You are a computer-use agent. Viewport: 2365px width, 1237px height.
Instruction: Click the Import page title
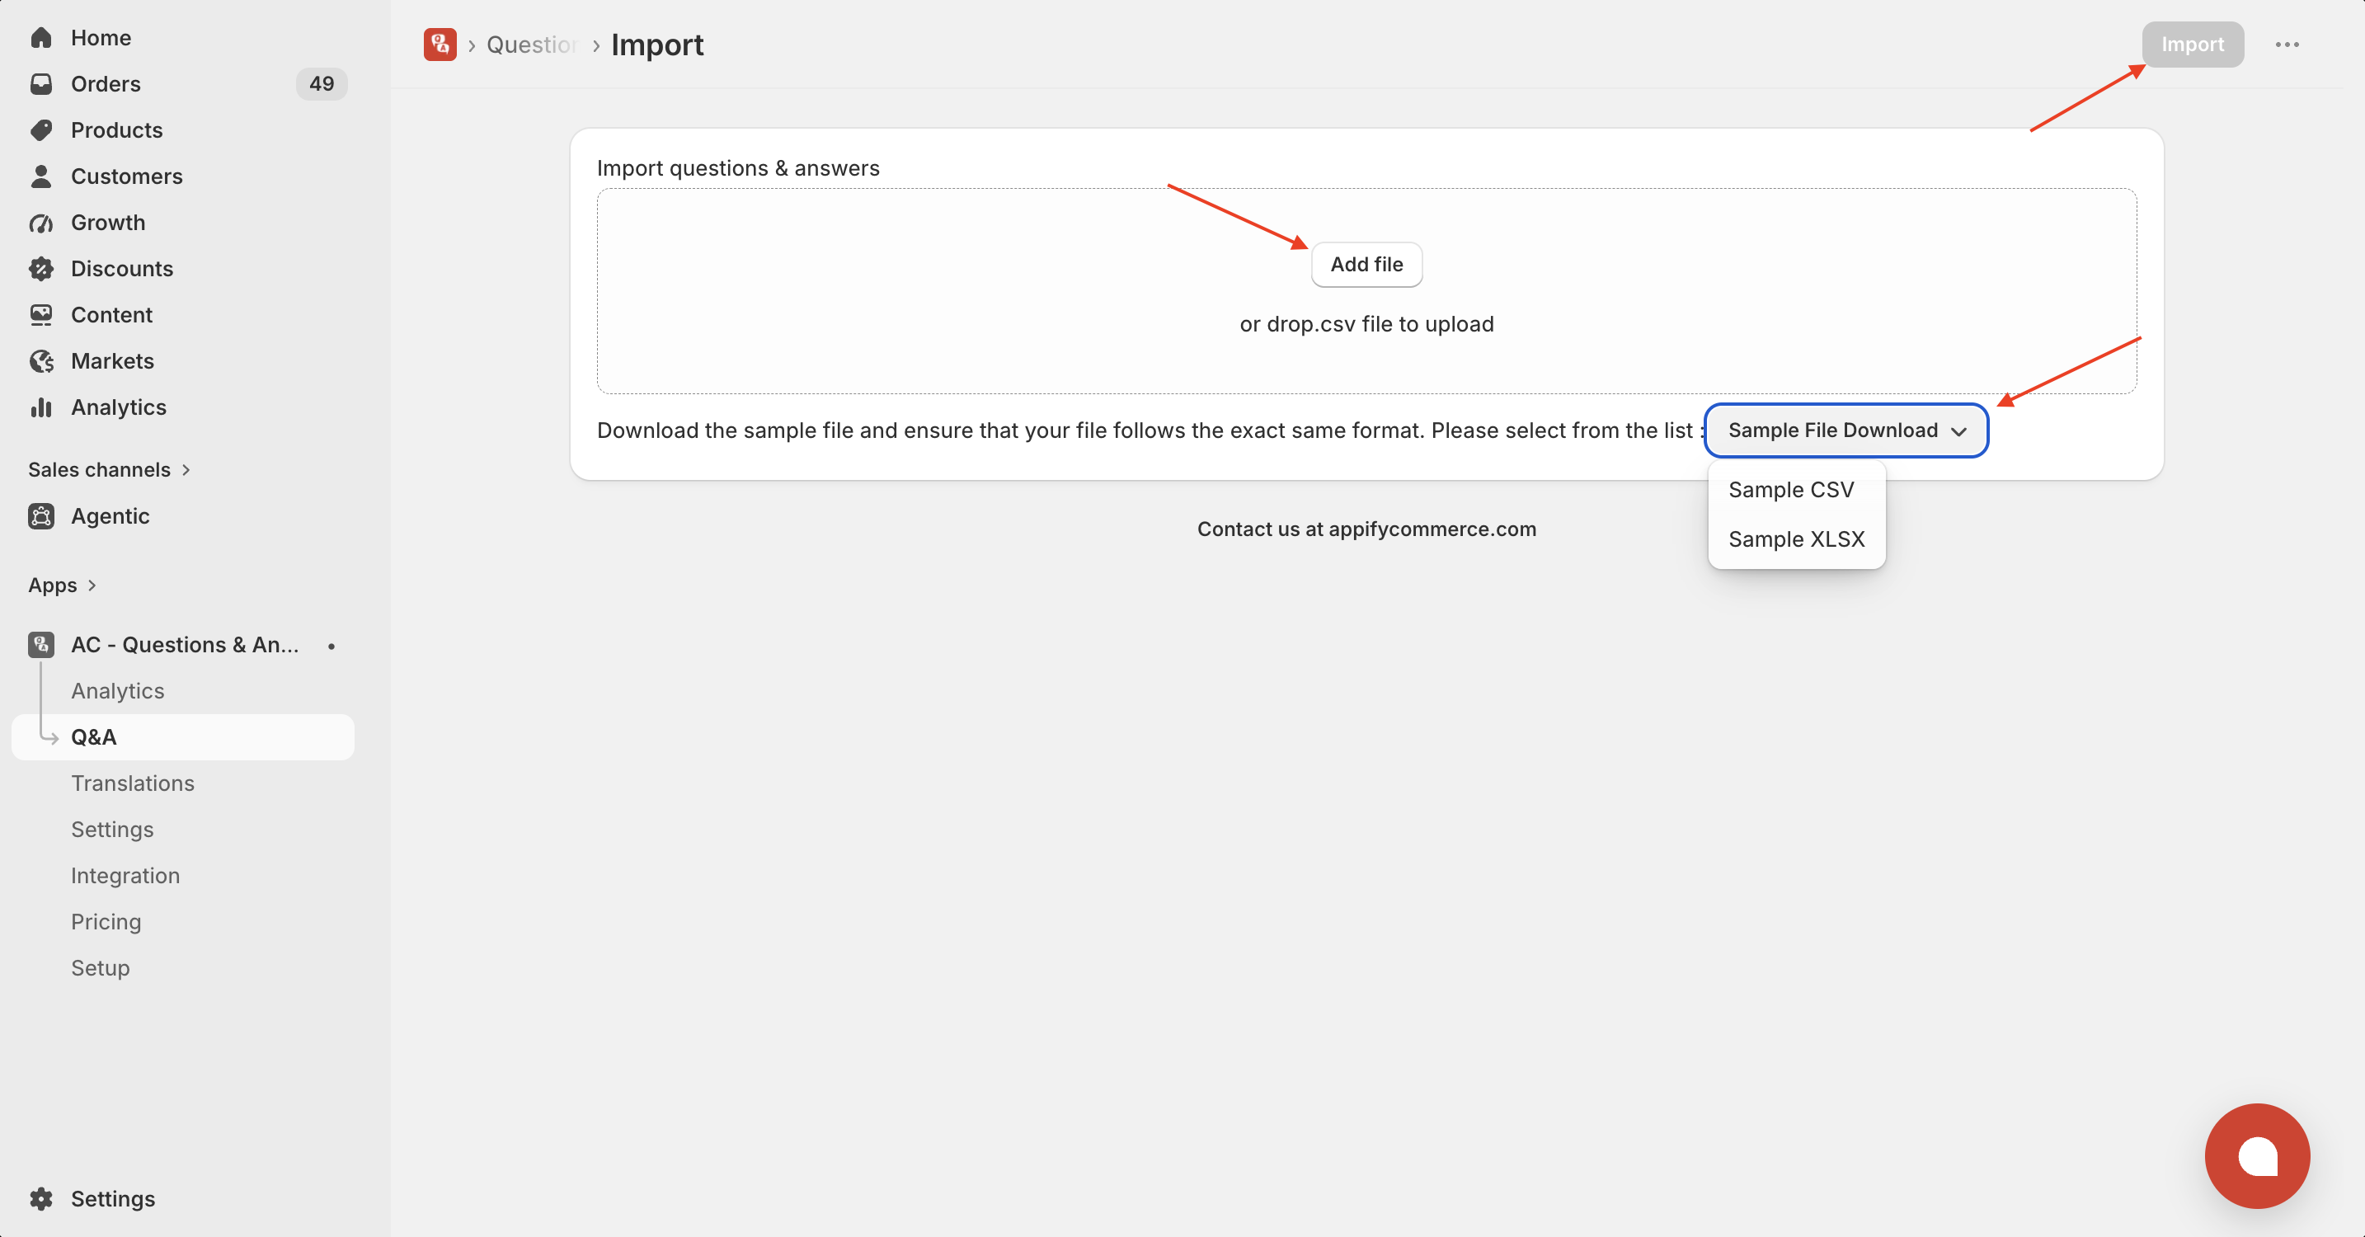coord(657,44)
